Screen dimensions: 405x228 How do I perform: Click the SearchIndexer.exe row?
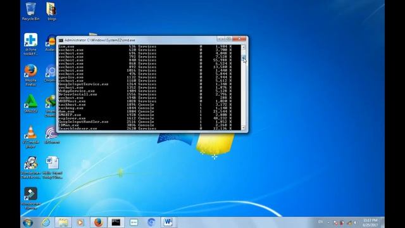tap(145, 129)
